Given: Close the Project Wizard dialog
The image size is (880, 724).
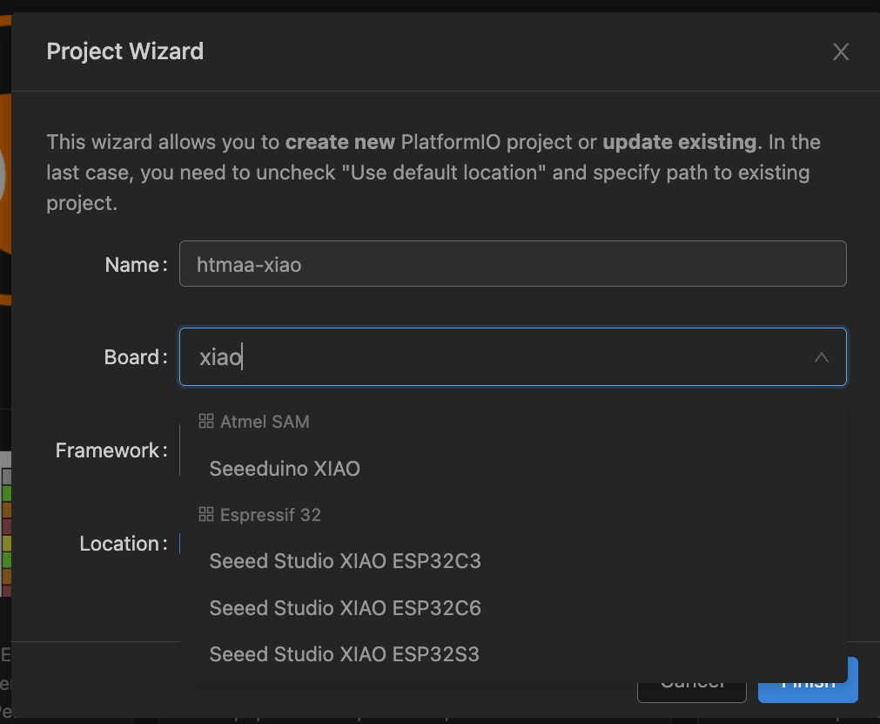Looking at the screenshot, I should tap(840, 52).
